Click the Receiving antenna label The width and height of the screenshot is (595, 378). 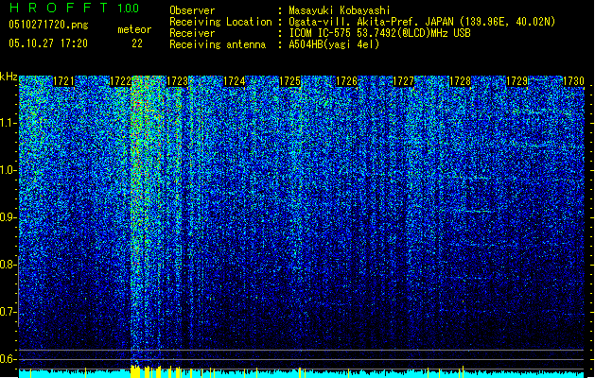click(218, 44)
